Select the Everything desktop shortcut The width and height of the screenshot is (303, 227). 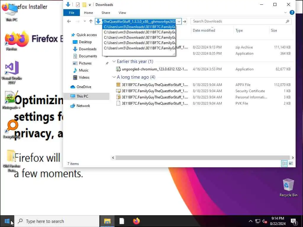click(x=12, y=129)
